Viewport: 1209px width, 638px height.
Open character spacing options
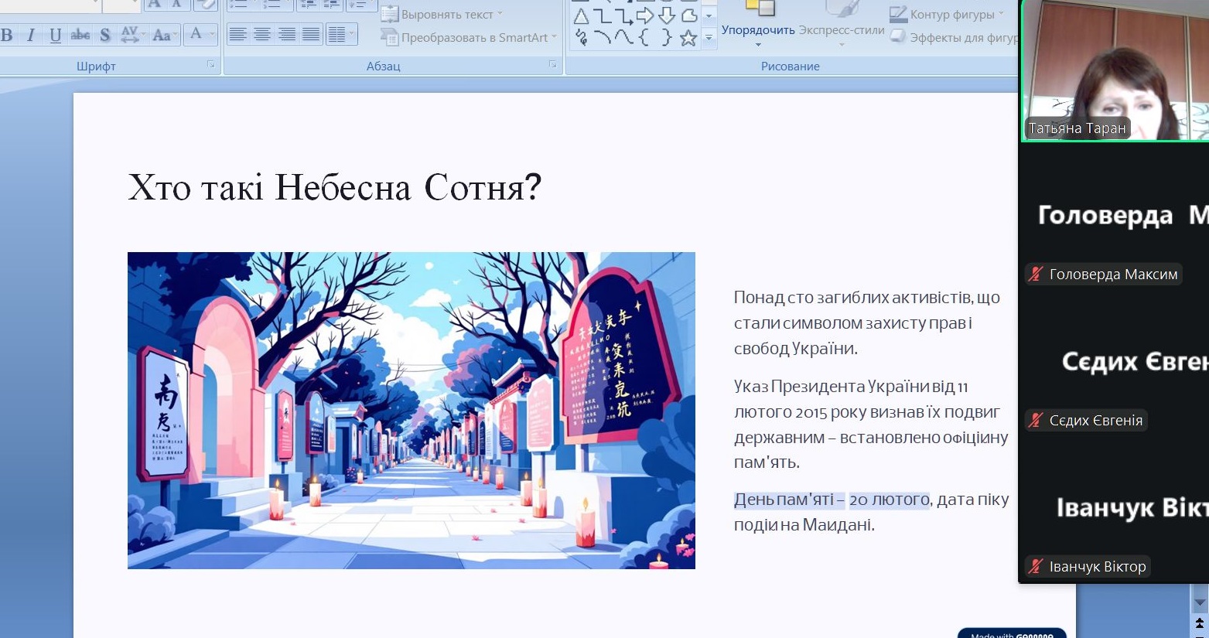[132, 35]
